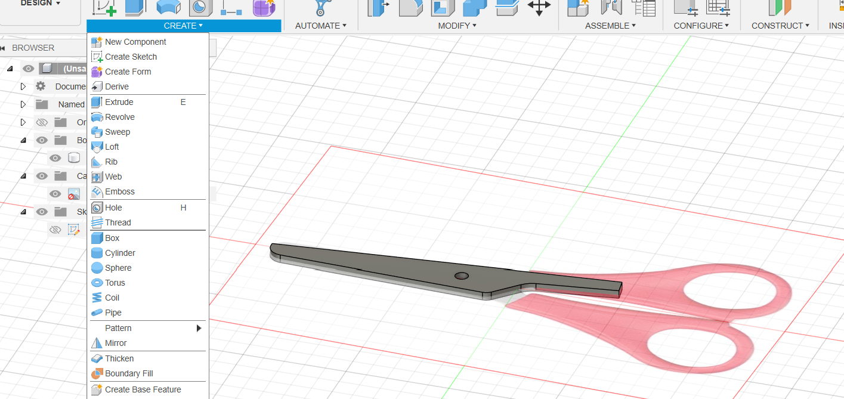The height and width of the screenshot is (399, 844).
Task: Choose Create Base Feature menu entry
Action: click(148, 389)
